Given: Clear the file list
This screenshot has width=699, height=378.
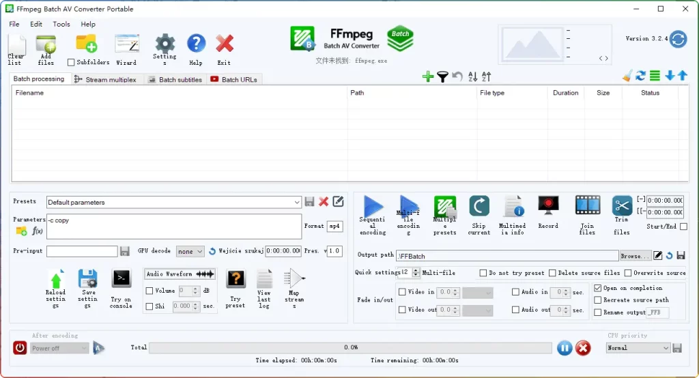Looking at the screenshot, I should click(16, 50).
